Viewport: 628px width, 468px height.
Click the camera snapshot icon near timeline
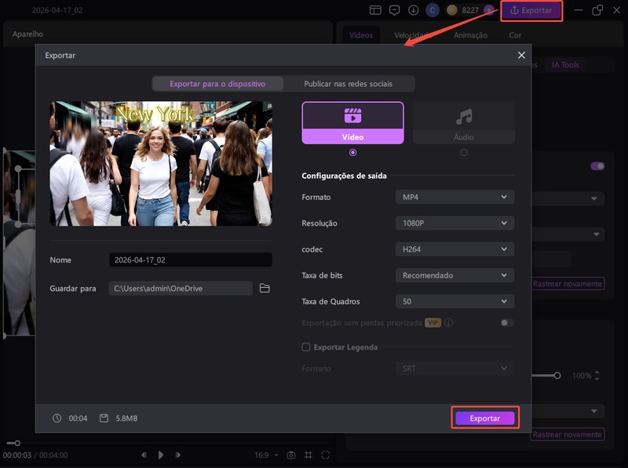pos(291,455)
